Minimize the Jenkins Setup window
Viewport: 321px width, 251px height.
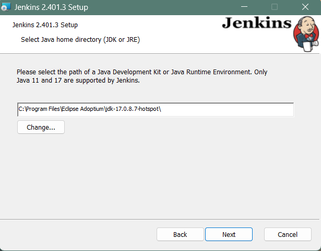tap(243, 7)
